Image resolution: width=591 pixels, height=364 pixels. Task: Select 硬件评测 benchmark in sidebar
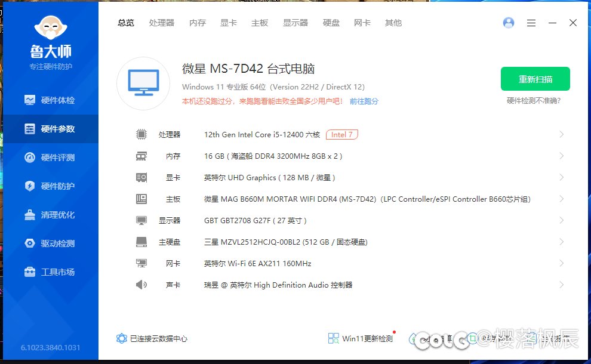click(50, 158)
